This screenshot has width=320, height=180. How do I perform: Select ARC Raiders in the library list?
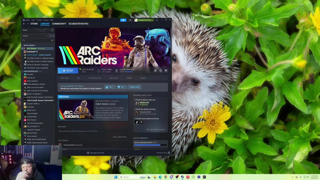(x=37, y=48)
